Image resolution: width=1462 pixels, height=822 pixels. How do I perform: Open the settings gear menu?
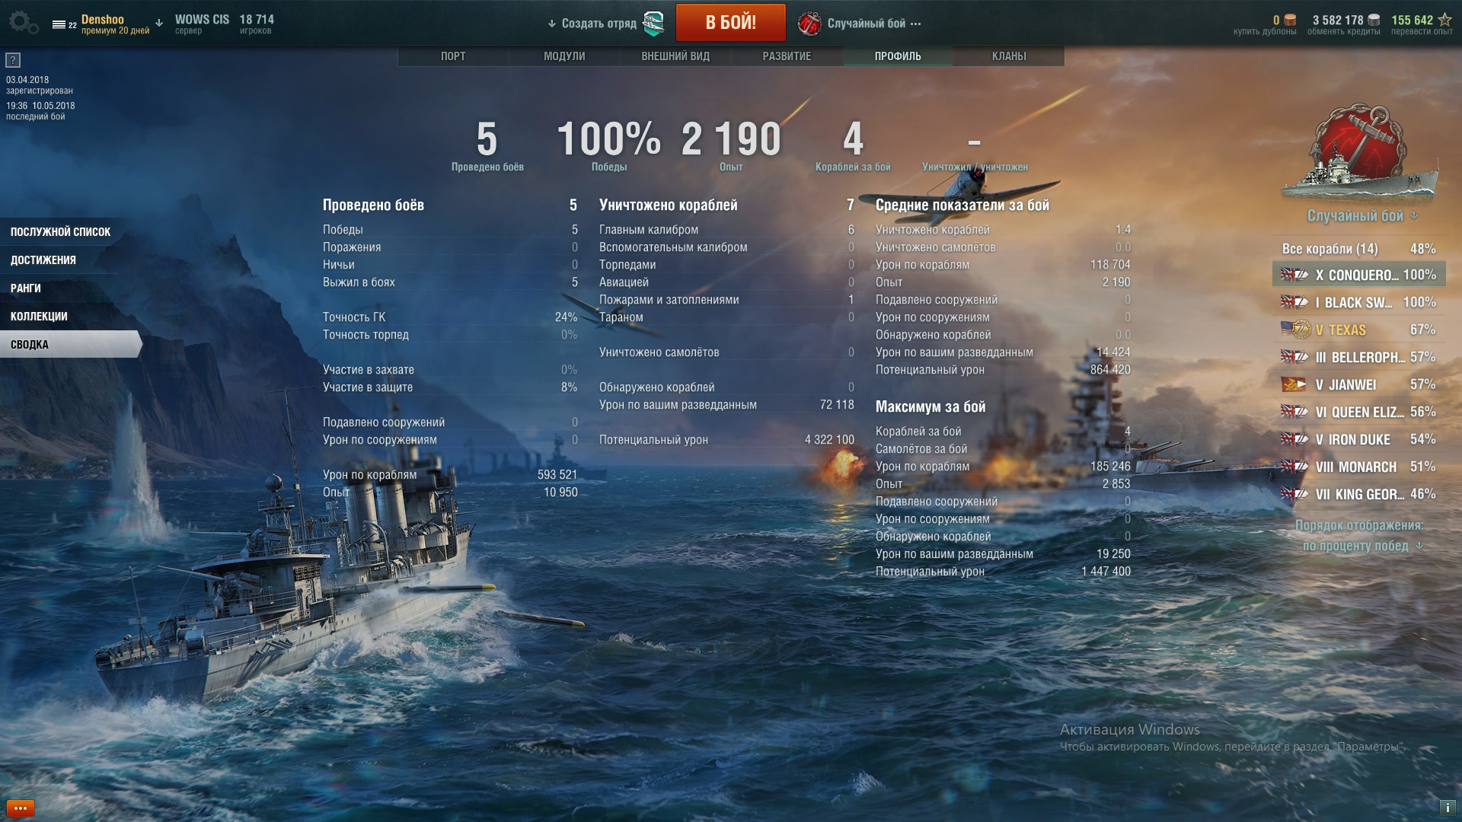(24, 23)
